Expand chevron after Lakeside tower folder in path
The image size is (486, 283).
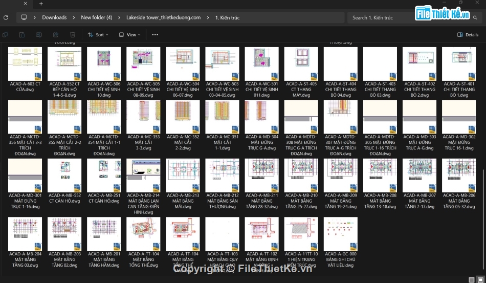point(208,18)
